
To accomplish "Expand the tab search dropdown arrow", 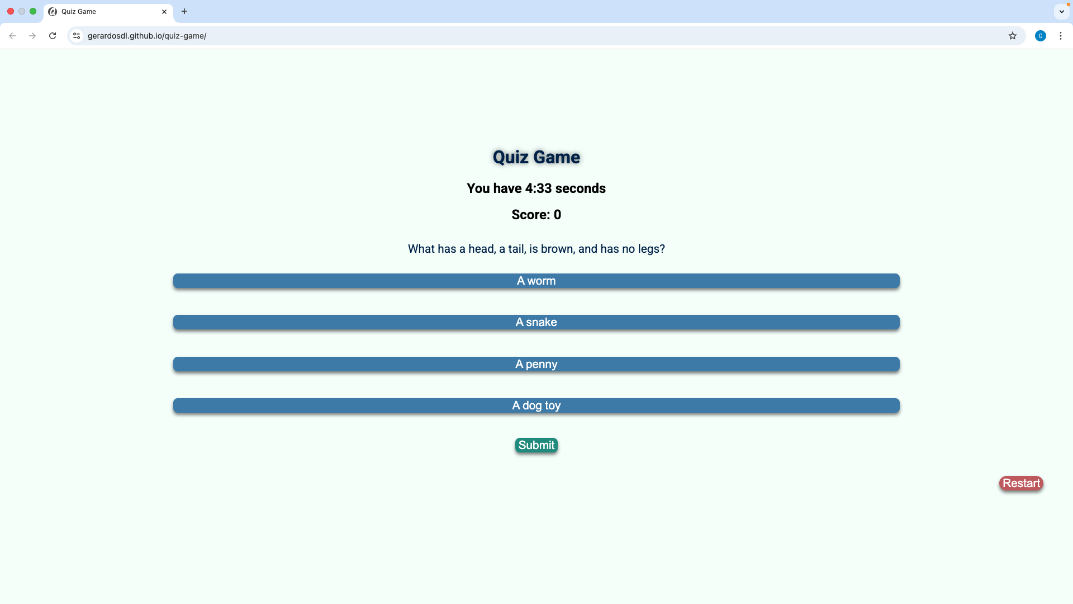I will pos(1062,11).
